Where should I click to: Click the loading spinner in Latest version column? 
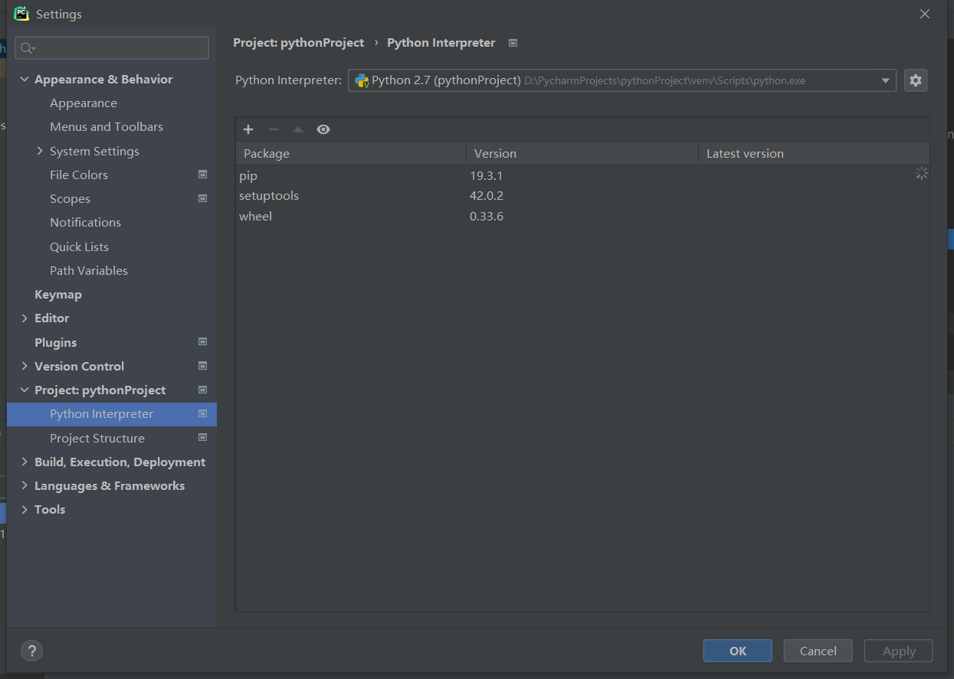pos(922,174)
